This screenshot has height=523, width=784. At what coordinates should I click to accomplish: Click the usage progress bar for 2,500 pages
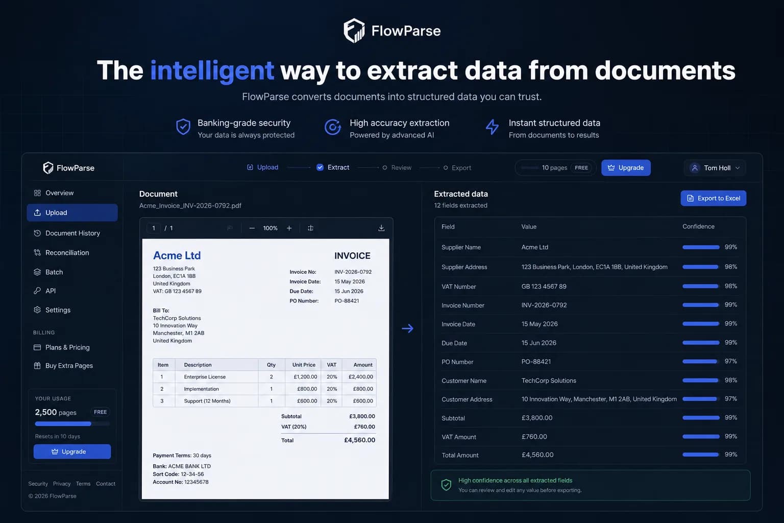[72, 424]
